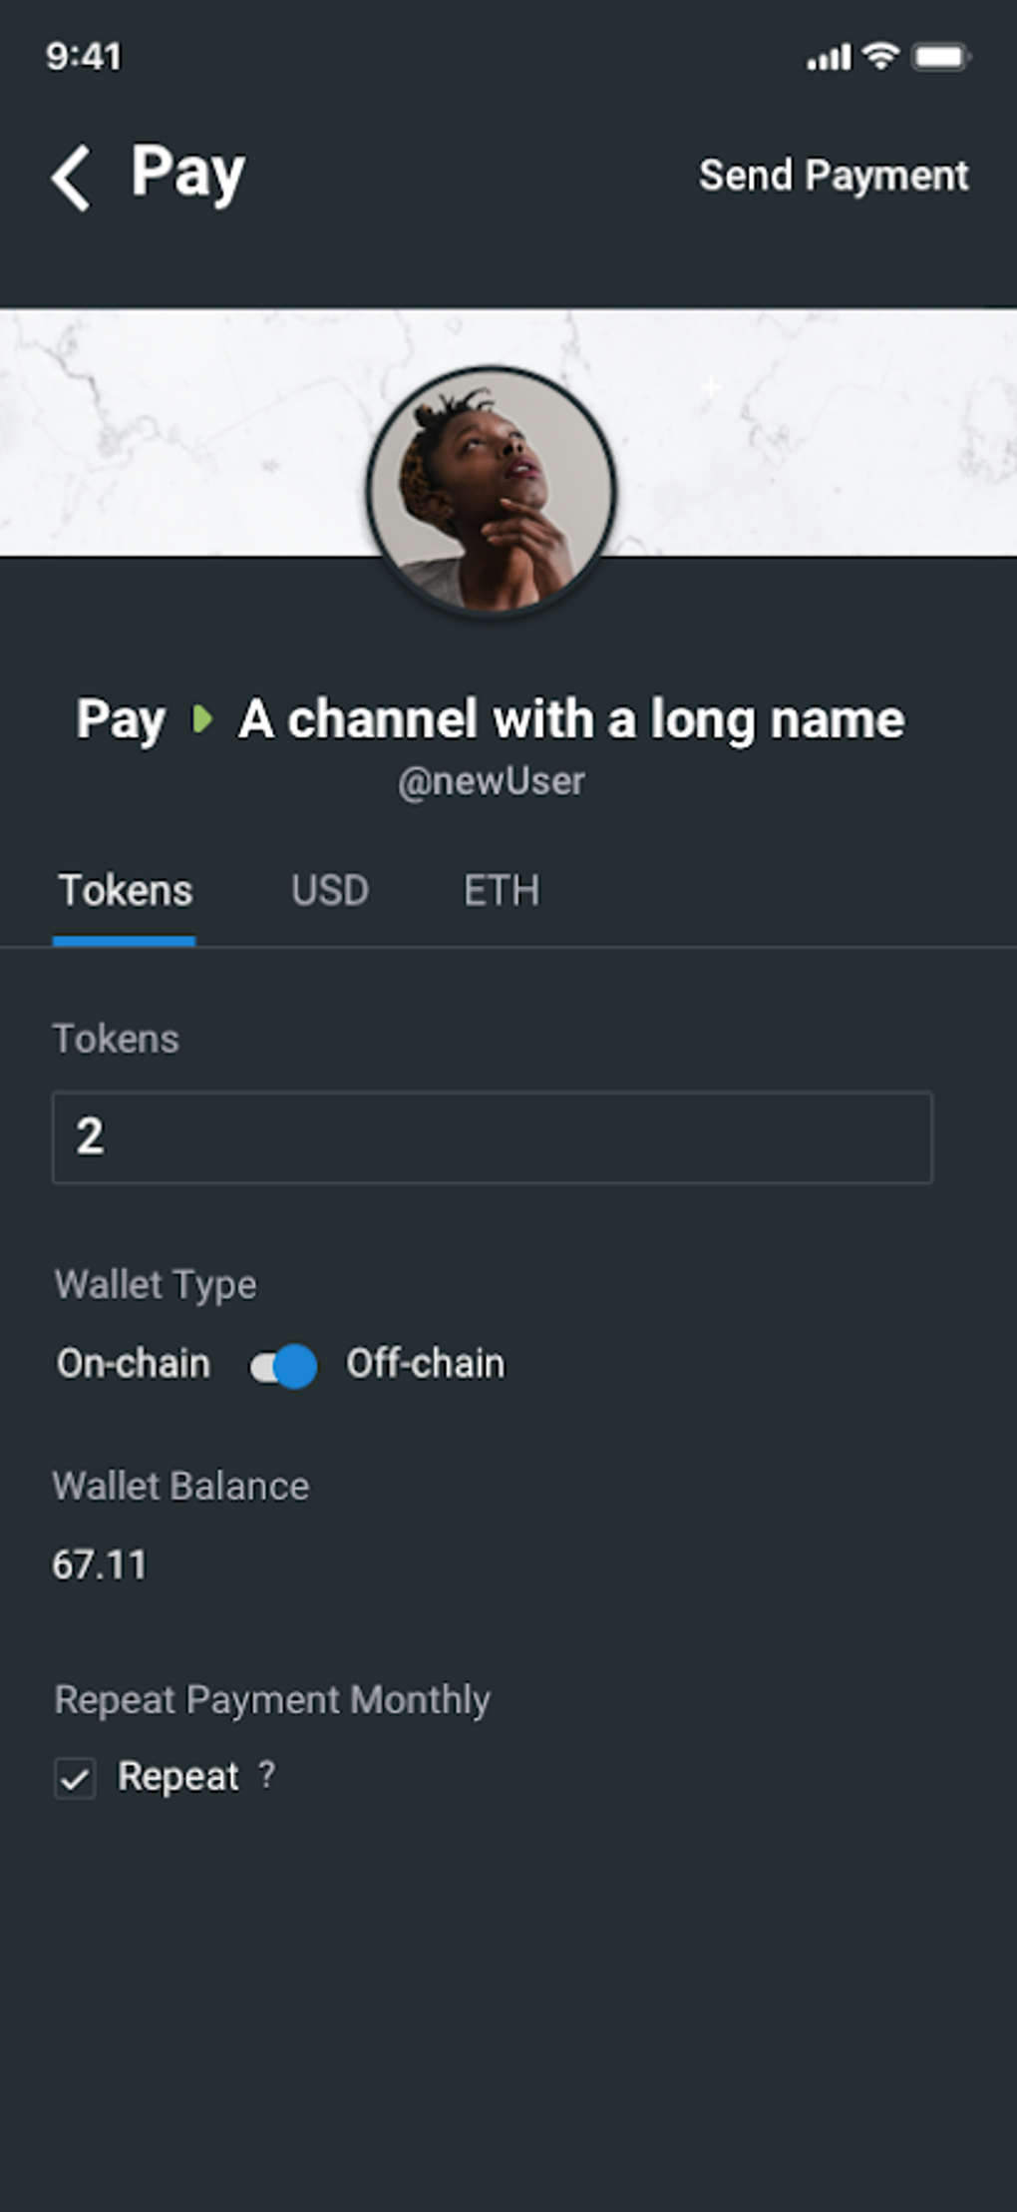
Task: Uncheck the Repeat checkbox
Action: pyautogui.click(x=75, y=1778)
